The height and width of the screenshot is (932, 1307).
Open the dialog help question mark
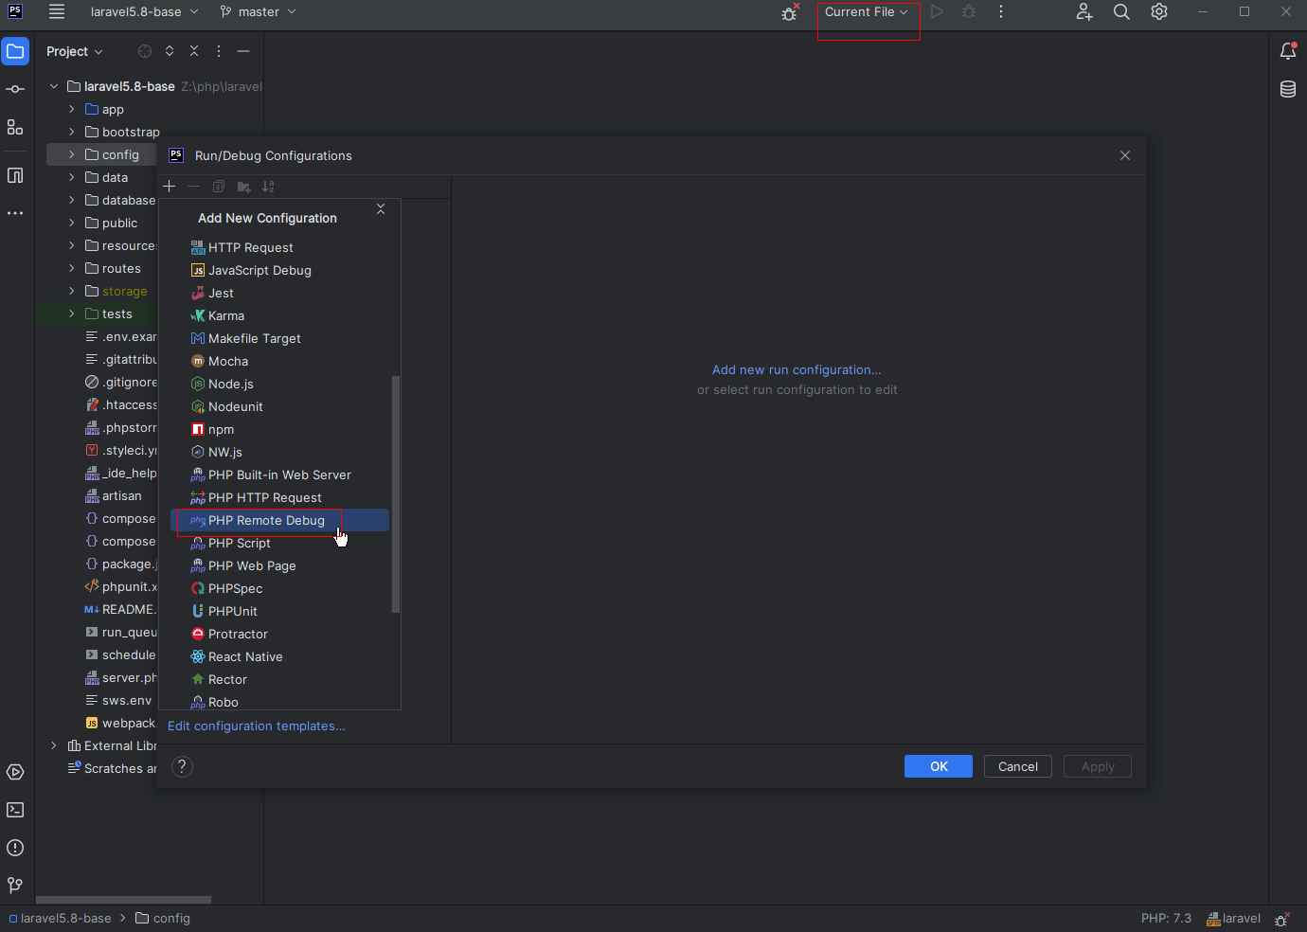tap(182, 767)
